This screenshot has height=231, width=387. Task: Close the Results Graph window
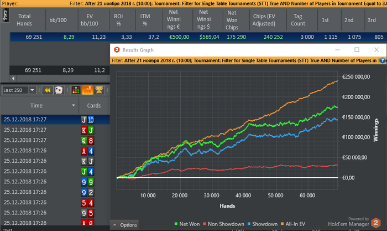click(376, 50)
